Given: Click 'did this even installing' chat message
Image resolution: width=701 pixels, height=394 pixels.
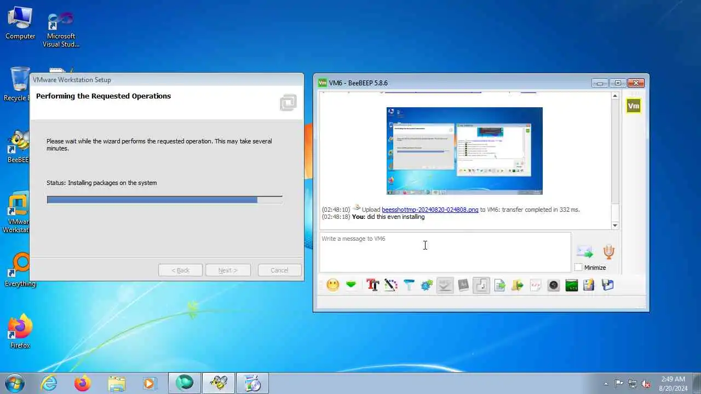Looking at the screenshot, I should pos(395,217).
